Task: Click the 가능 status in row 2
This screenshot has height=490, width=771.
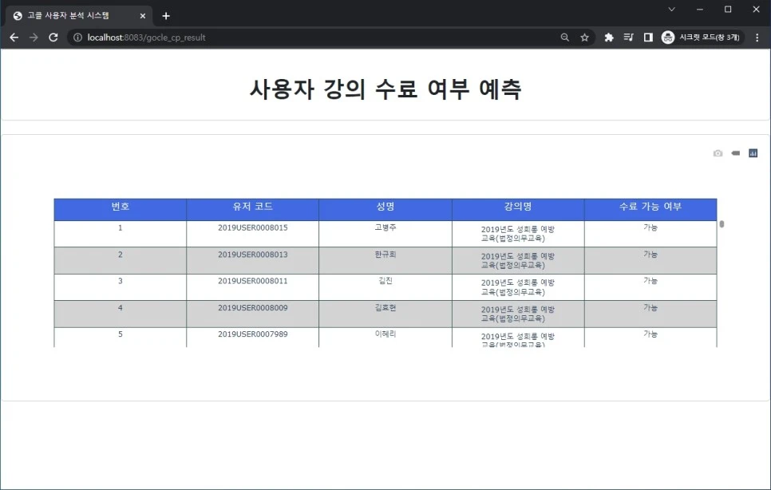Action: point(650,255)
